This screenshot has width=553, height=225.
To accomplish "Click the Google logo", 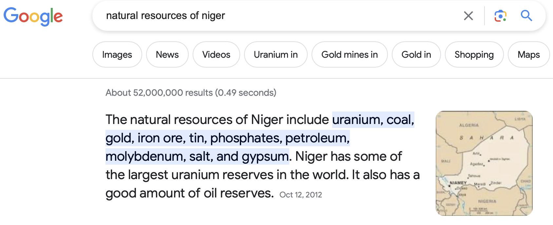I will 33,16.
